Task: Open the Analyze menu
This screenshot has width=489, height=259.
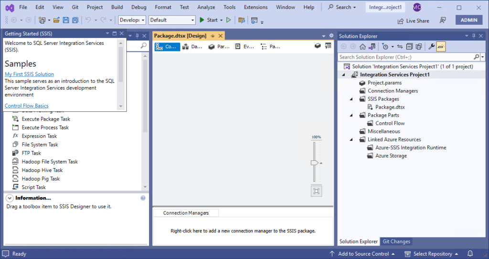Action: pyautogui.click(x=206, y=7)
